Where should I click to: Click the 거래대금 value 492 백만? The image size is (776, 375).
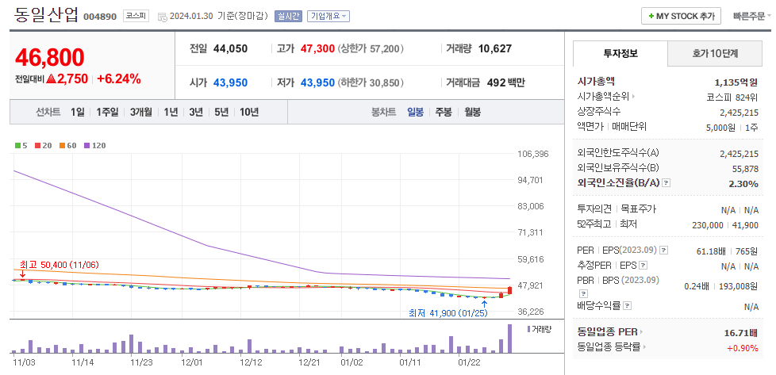[505, 83]
